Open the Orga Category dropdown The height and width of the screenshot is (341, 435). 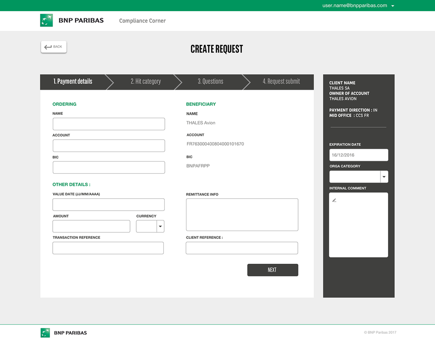(x=384, y=177)
